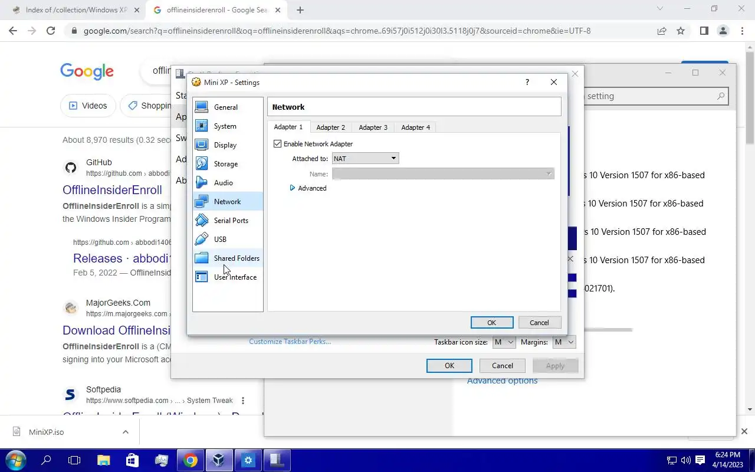Viewport: 755px width, 472px height.
Task: Filter Google results by Videos
Action: (x=88, y=106)
